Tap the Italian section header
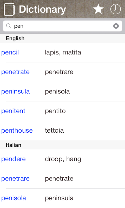The width and height of the screenshot is (125, 208). [x=62, y=145]
